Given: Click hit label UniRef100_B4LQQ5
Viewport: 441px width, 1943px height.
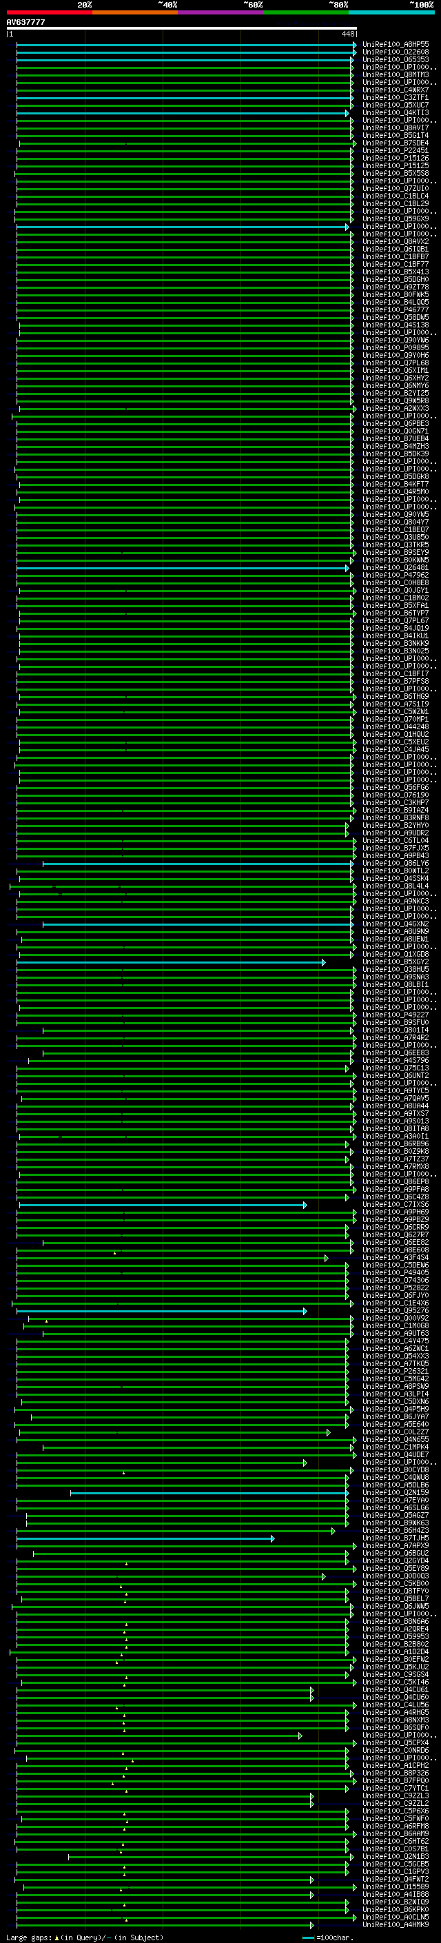Looking at the screenshot, I should point(396,302).
